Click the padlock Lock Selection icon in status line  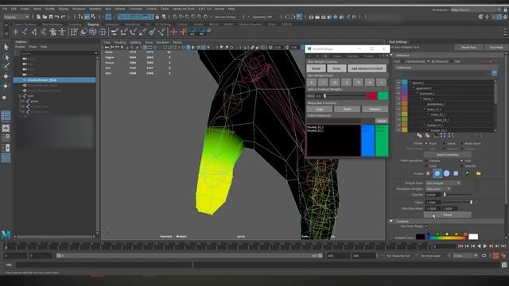click(157, 17)
